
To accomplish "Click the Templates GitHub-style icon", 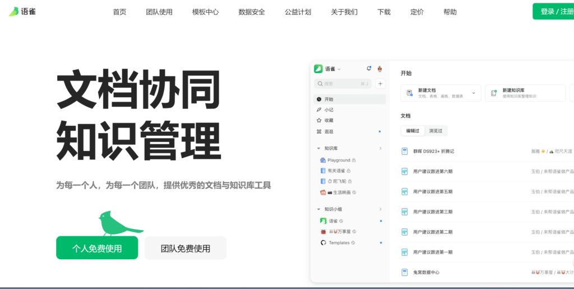I will point(323,243).
